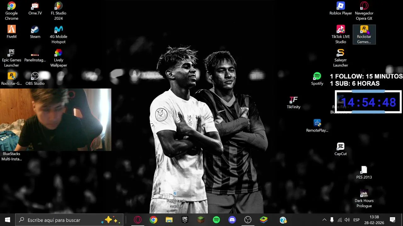Screen dimensions: 403x226
Task: Select the Roblox Player desktop icon
Action: coord(341,8)
